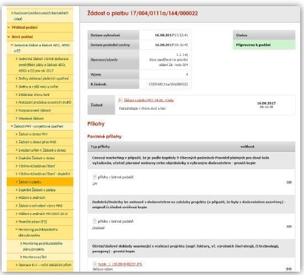Click the file icon beside the JPG attachment
304x275 pixels.
pos(94,264)
